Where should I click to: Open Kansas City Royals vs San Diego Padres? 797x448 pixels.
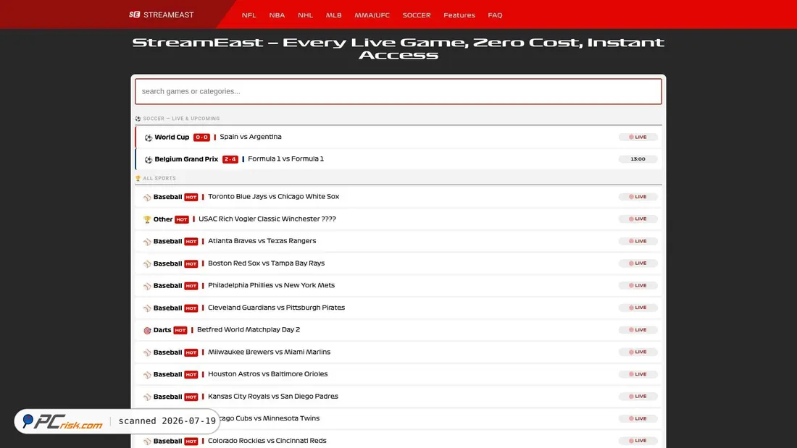[x=273, y=396]
